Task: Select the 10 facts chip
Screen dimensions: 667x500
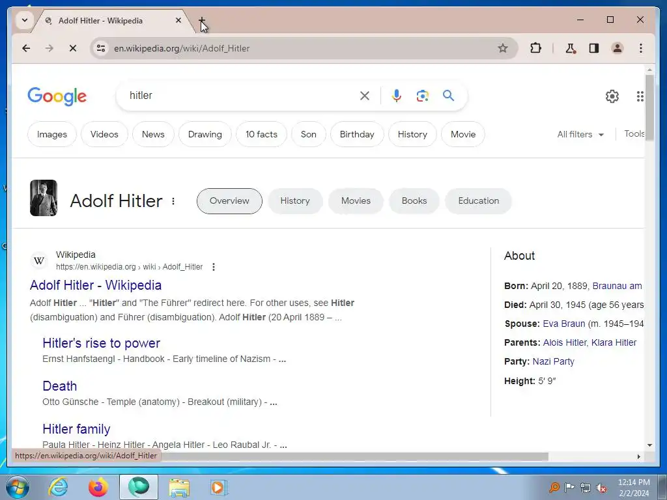Action: [261, 134]
